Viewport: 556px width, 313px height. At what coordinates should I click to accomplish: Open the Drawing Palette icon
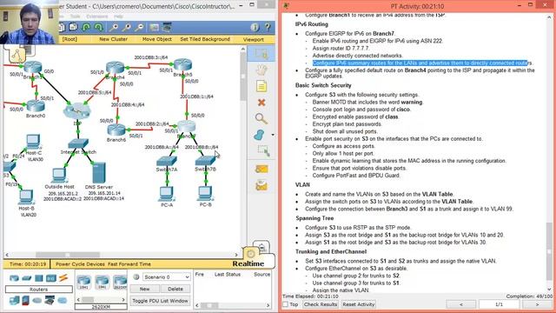click(x=155, y=27)
